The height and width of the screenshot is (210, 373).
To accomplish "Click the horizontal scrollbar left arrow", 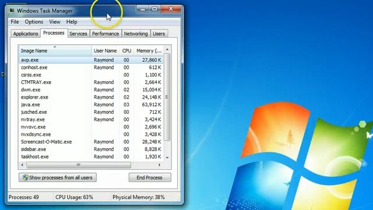I will click(22, 164).
